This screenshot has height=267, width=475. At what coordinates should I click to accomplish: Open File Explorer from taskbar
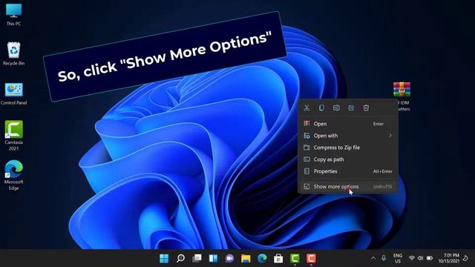246,259
